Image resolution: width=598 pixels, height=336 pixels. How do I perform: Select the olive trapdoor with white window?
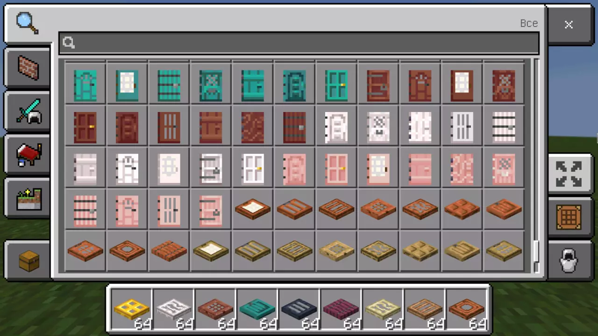pos(211,252)
